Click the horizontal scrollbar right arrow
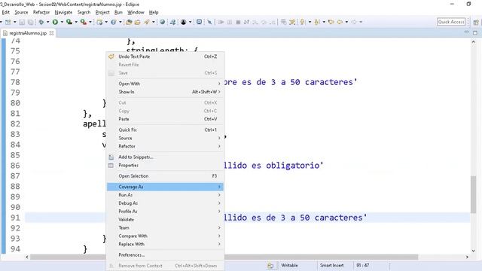482x271 pixels. [467, 257]
